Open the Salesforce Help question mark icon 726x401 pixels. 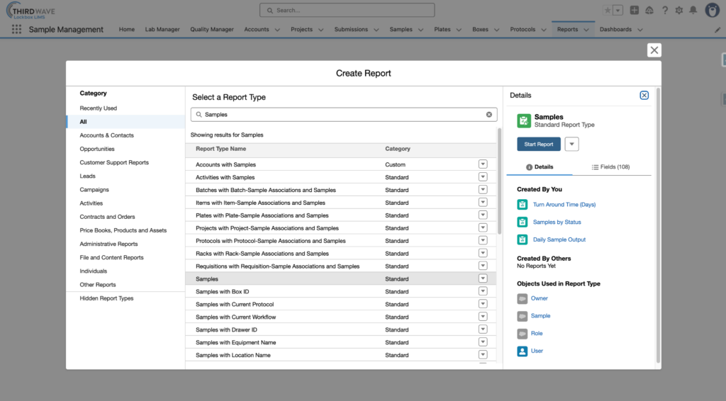pos(665,10)
